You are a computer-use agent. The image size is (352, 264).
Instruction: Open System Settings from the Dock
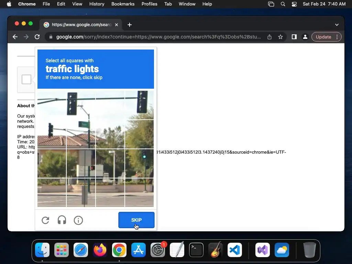click(158, 250)
